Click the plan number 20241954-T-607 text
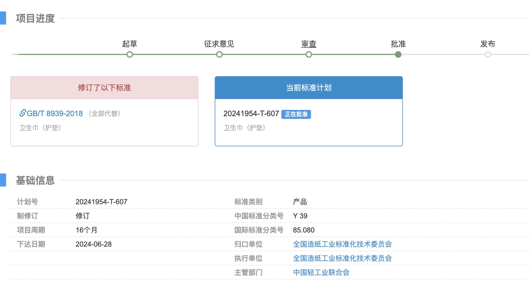Image resolution: width=529 pixels, height=291 pixels. (x=250, y=113)
